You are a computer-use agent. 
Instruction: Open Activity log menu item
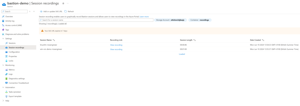click(10, 21)
